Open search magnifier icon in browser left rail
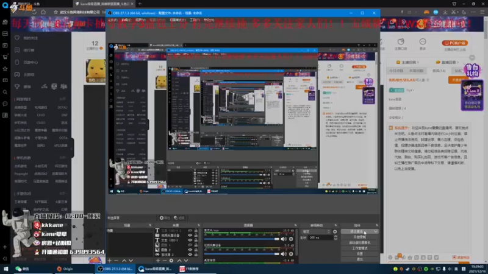Image resolution: width=488 pixels, height=274 pixels. [5, 92]
